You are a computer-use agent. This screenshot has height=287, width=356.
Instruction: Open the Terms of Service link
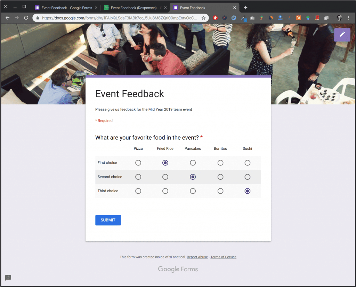click(223, 257)
